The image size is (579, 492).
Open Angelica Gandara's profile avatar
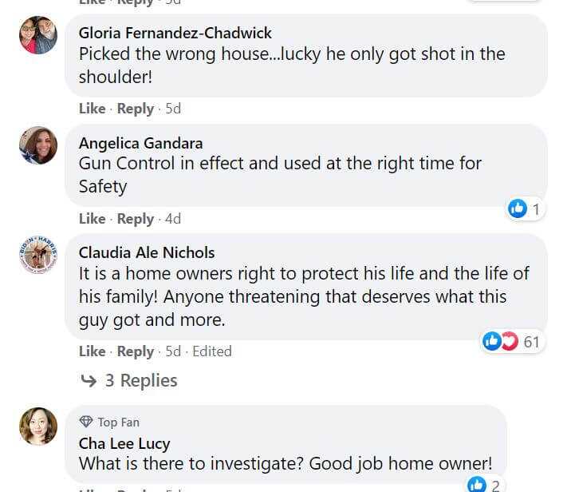click(38, 145)
